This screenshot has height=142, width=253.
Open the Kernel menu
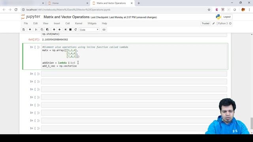[x=79, y=24]
